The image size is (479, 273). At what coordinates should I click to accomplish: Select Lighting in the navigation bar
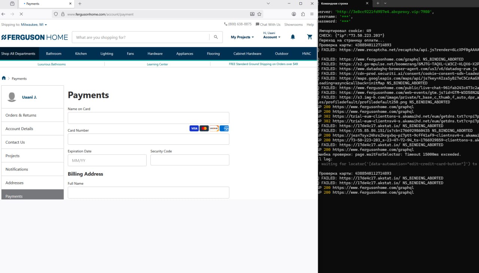click(107, 53)
